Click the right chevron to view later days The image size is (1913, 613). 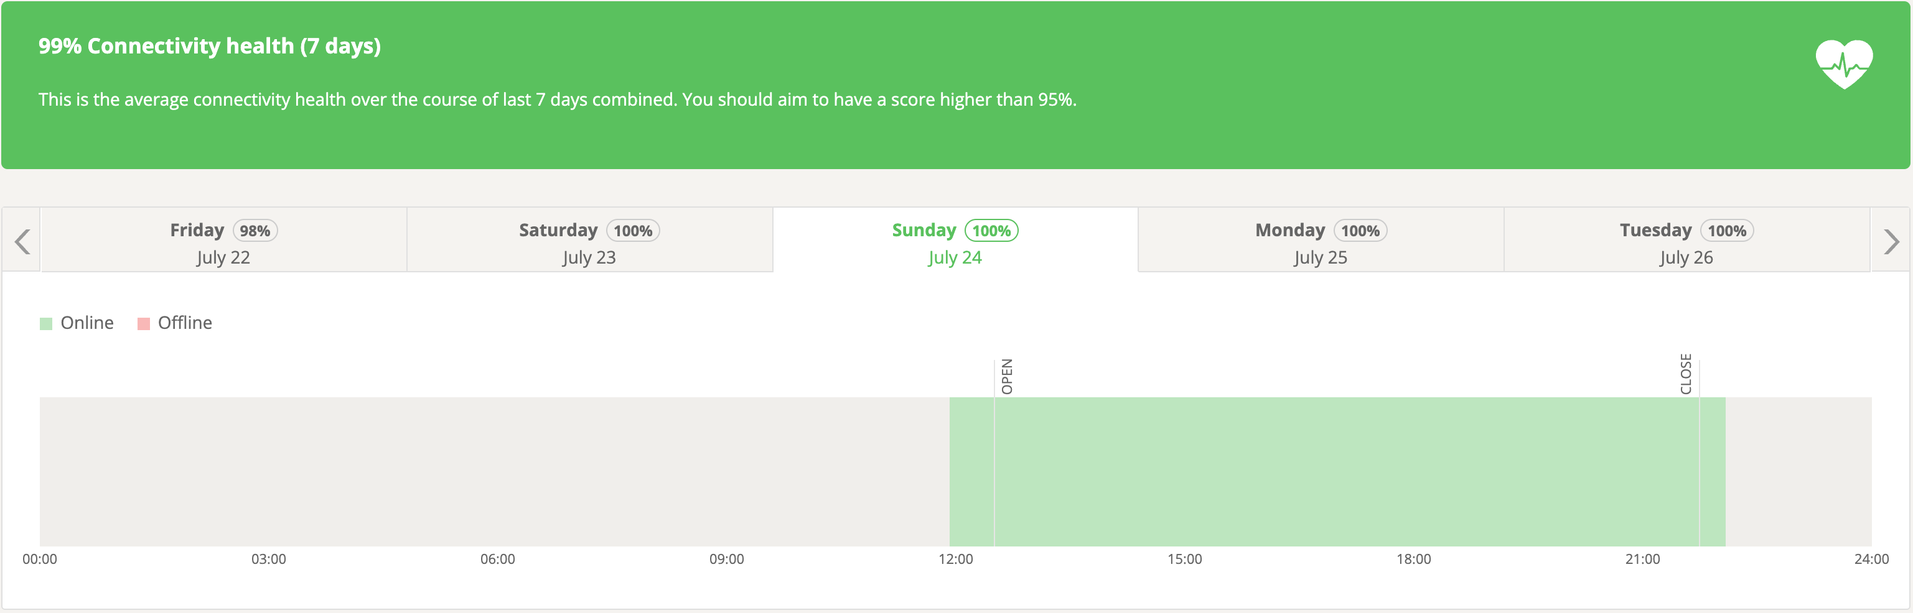pyautogui.click(x=1892, y=240)
